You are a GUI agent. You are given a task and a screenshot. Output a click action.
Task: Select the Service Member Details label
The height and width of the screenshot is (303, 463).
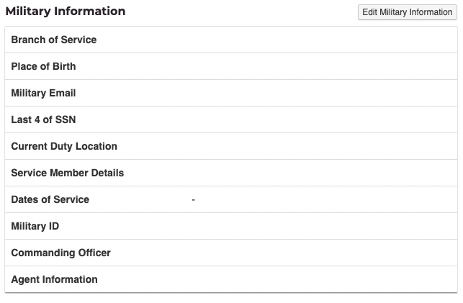coord(68,173)
